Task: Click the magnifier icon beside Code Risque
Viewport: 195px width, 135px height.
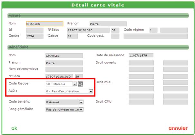Action: [80, 84]
